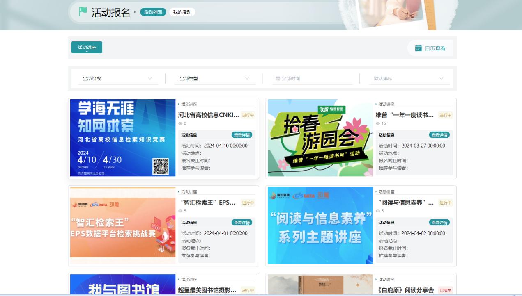Expand the 全部阶段 dropdown
The width and height of the screenshot is (522, 296).
tap(118, 78)
